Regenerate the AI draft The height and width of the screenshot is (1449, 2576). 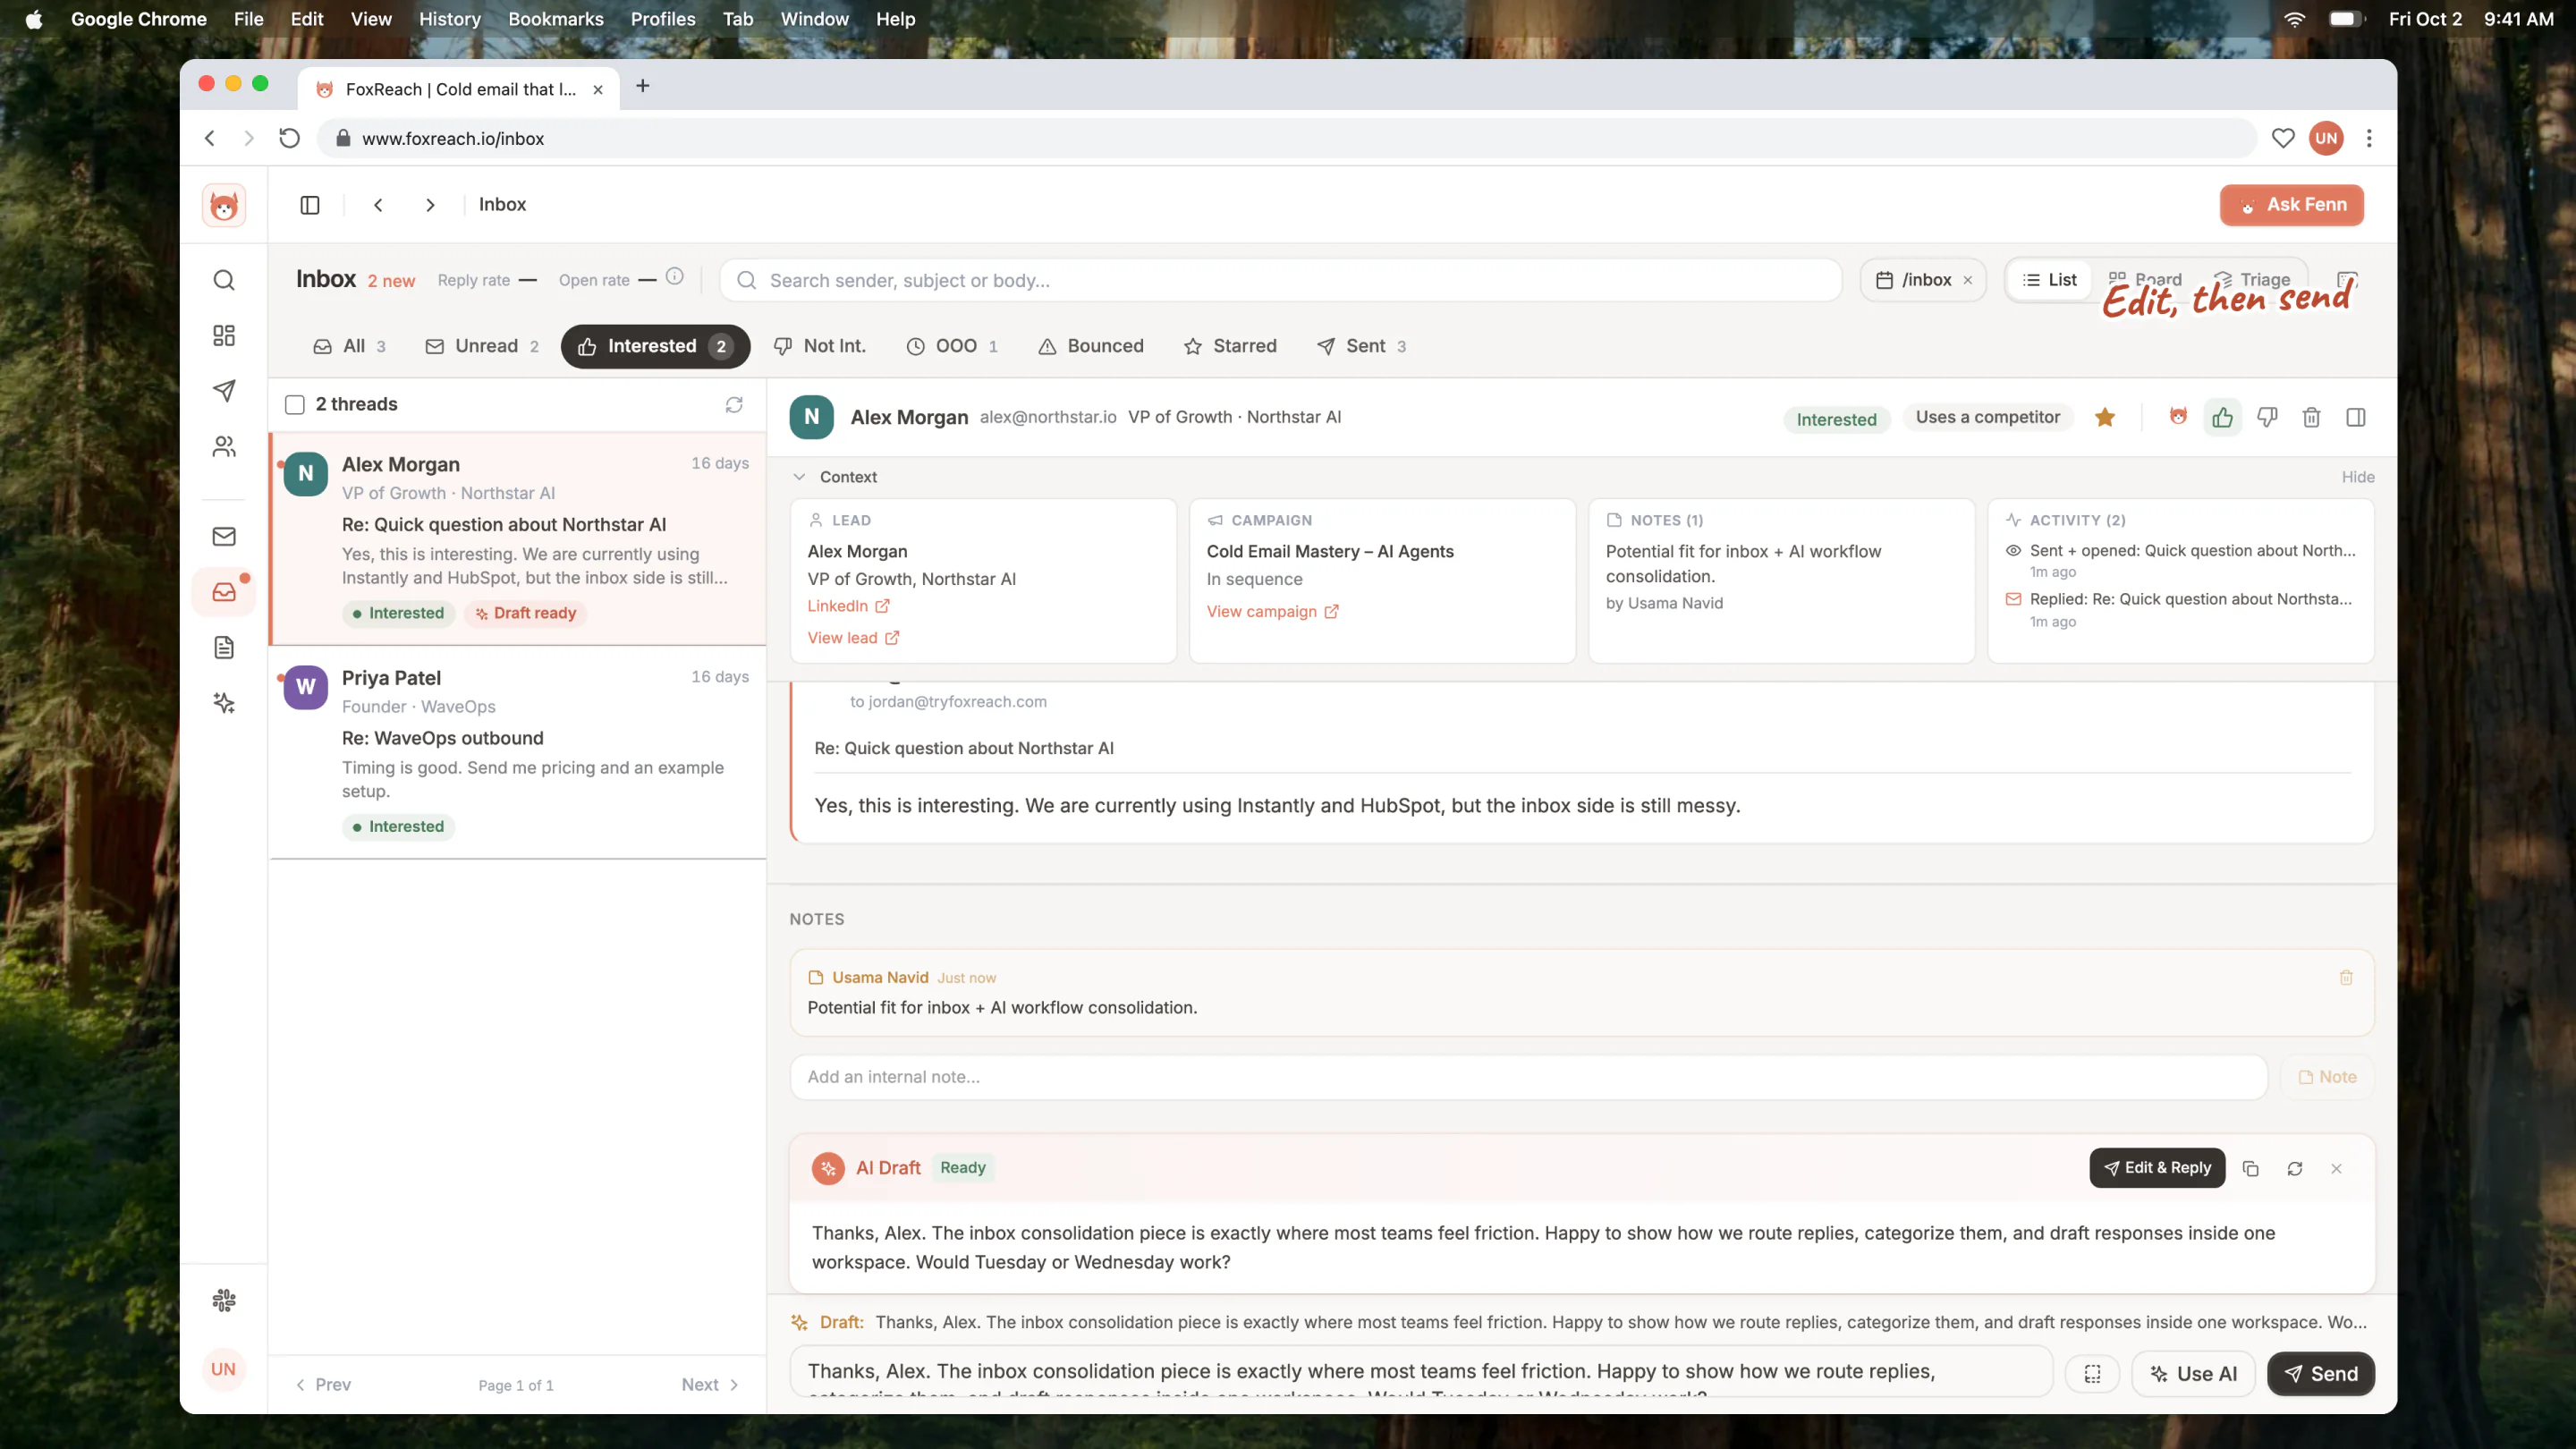click(x=2294, y=1168)
